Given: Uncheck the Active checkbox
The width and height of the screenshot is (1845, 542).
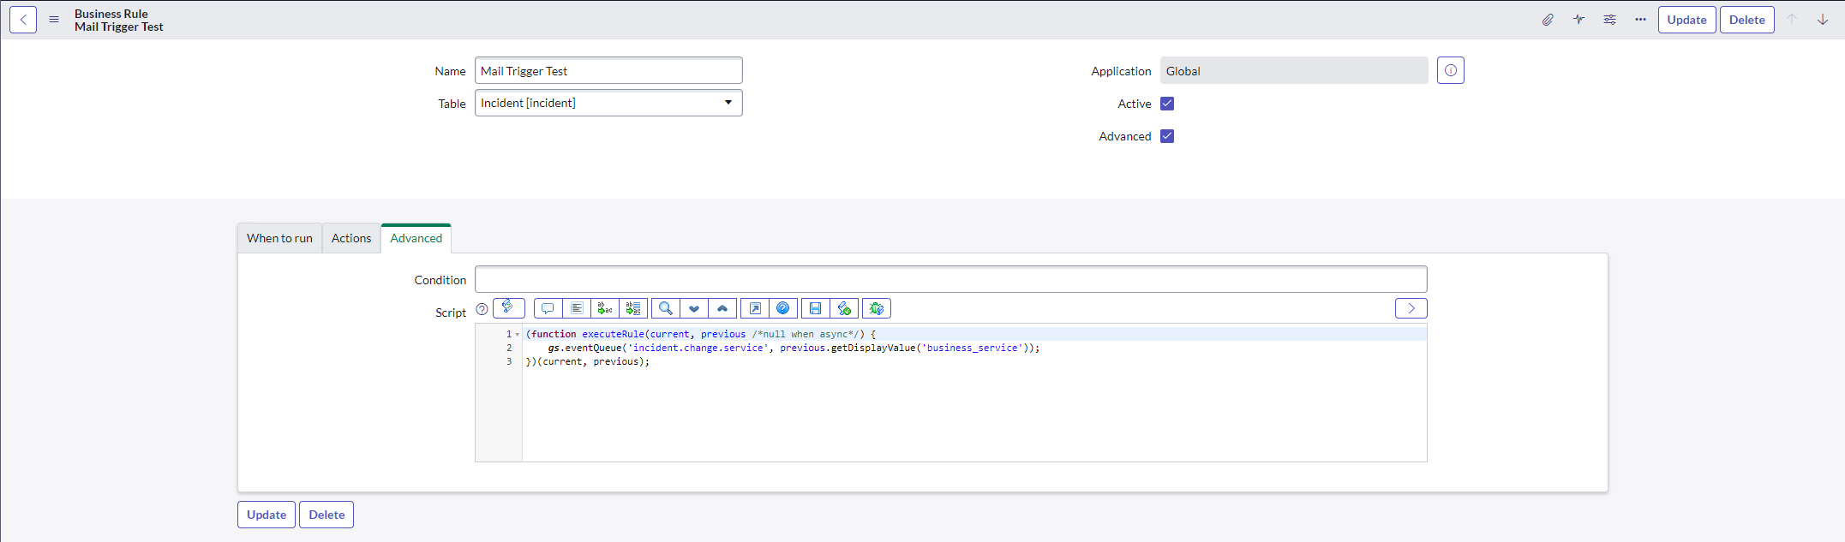Looking at the screenshot, I should point(1167,104).
